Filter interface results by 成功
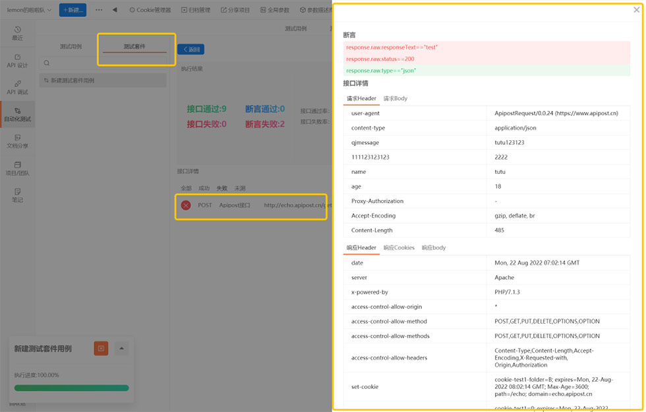Viewport: 646px width, 412px height. point(204,188)
